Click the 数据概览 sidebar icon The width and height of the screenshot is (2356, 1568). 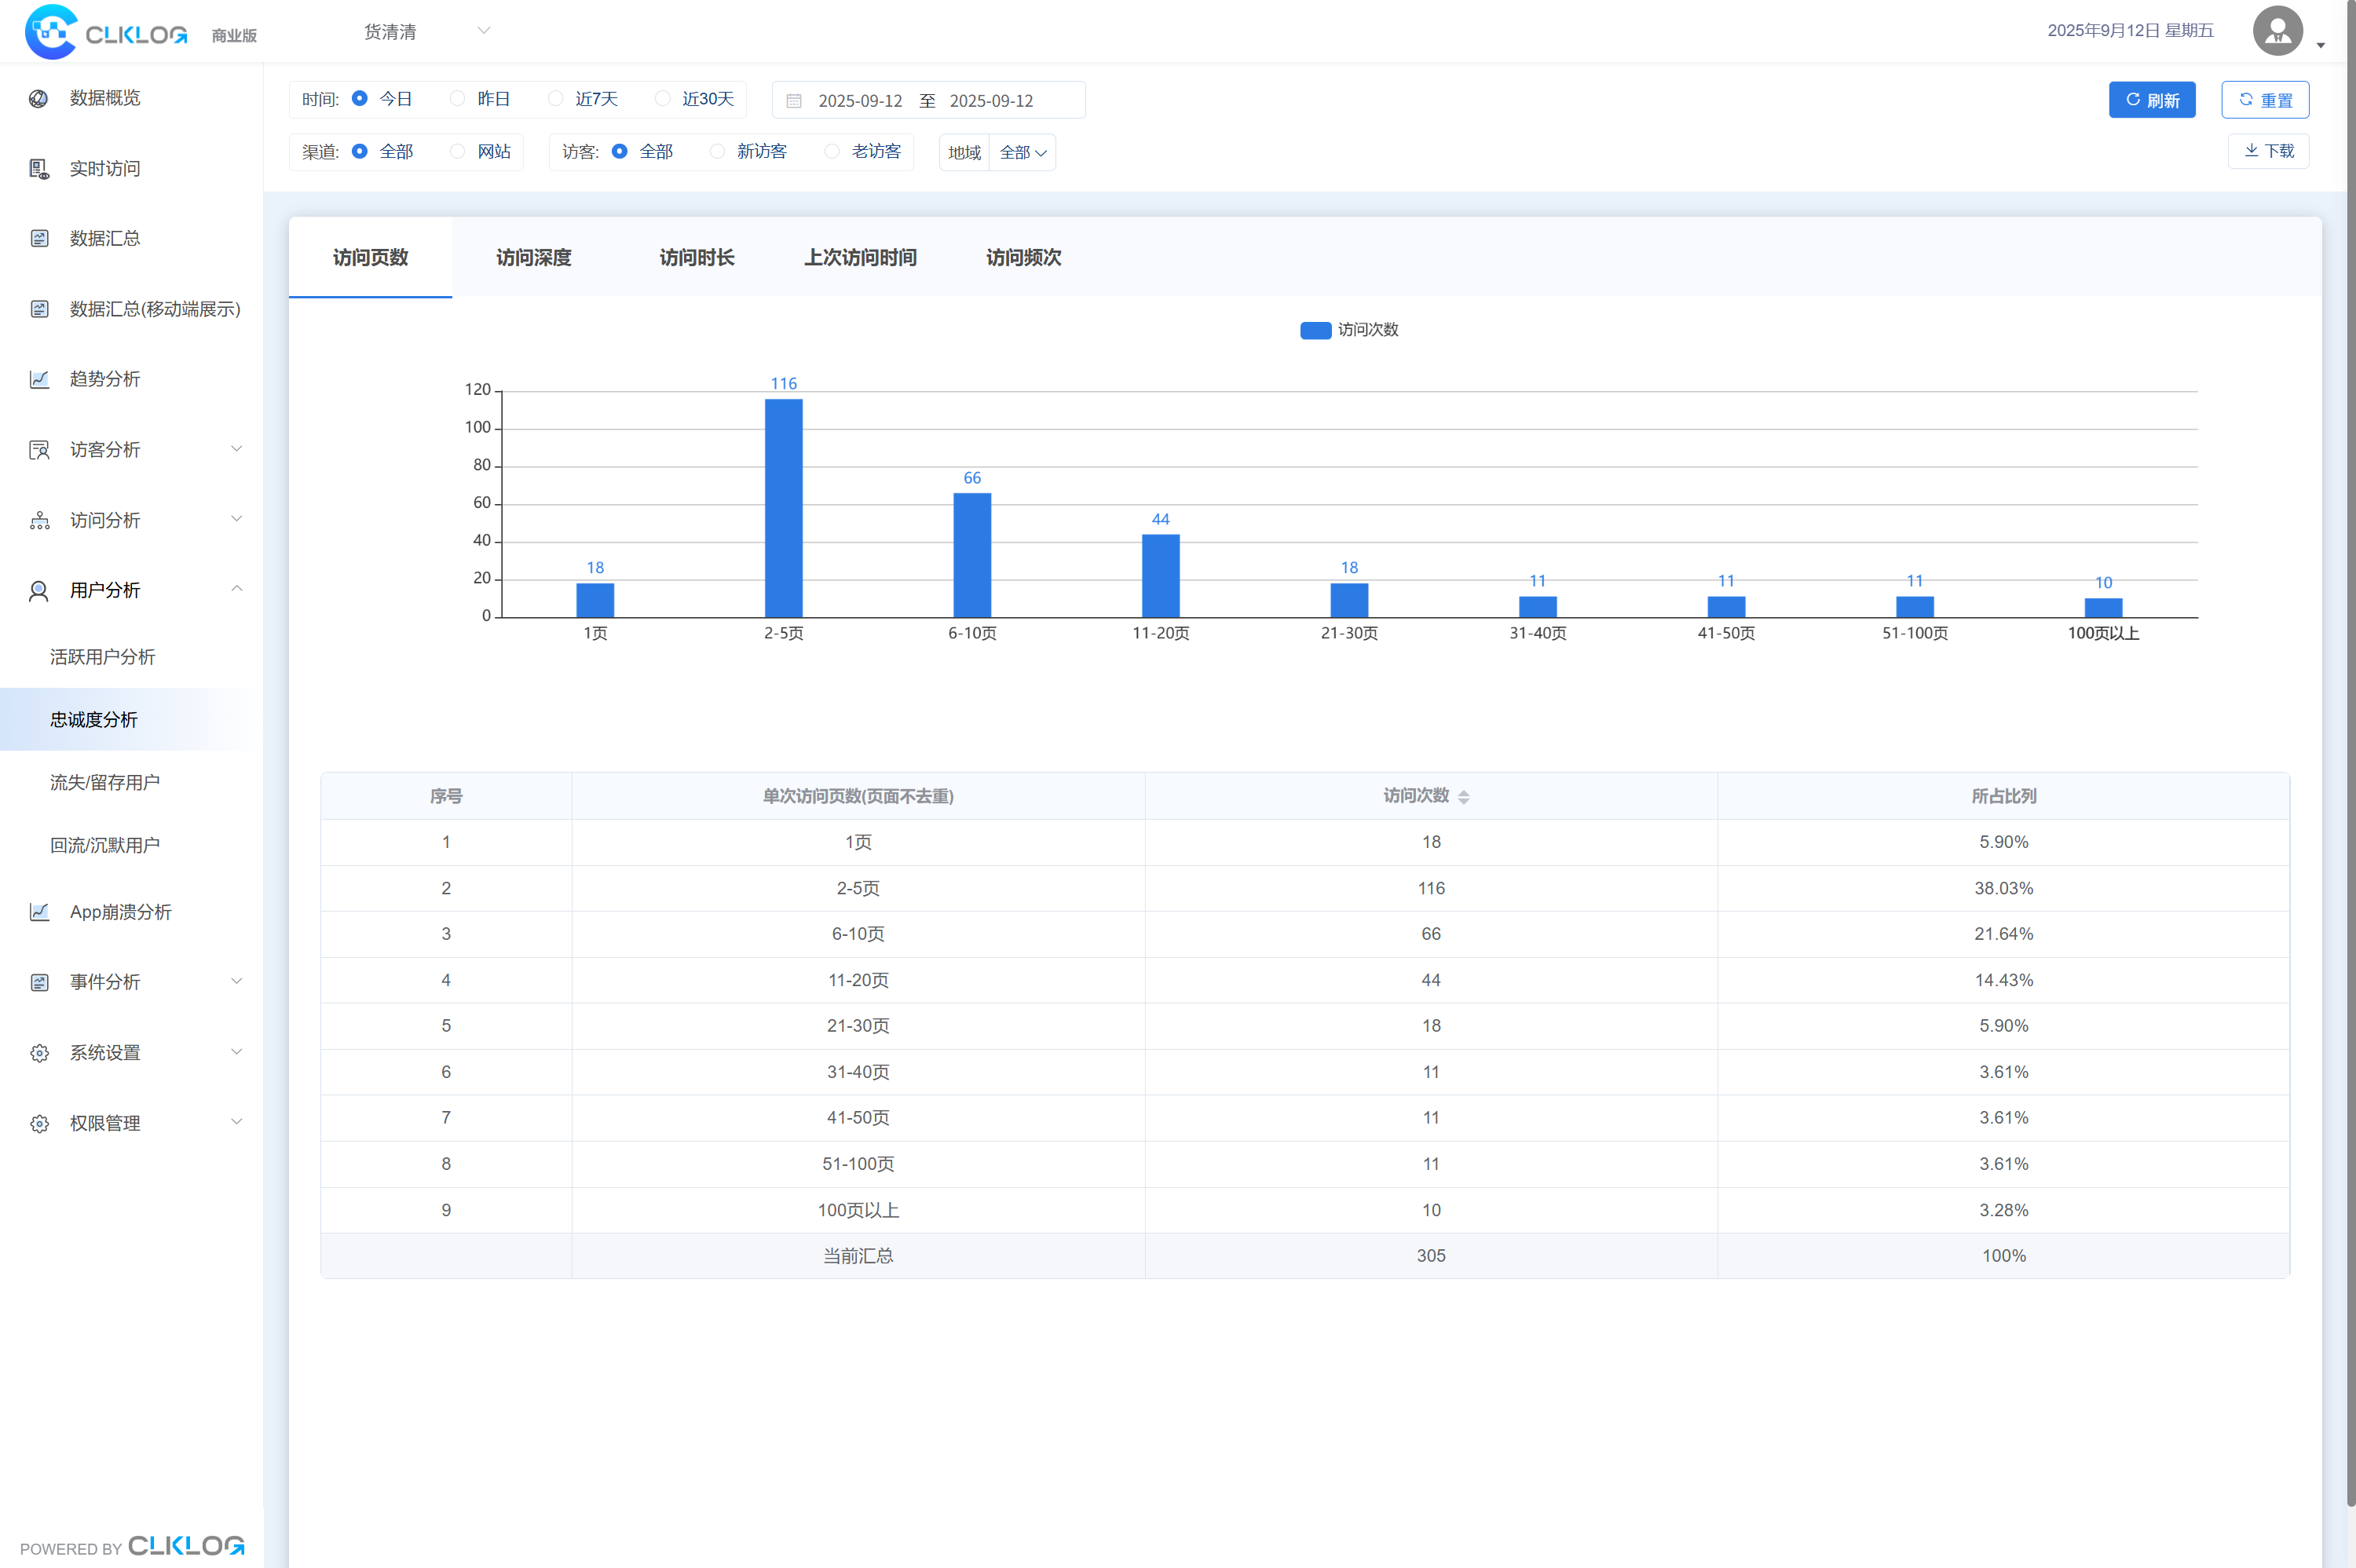(39, 98)
